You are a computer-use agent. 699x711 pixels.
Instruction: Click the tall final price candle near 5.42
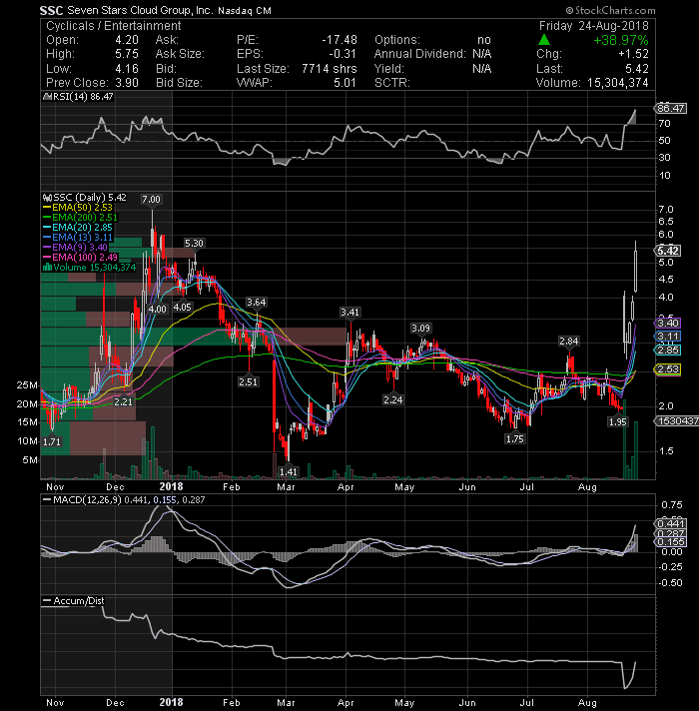tap(636, 272)
